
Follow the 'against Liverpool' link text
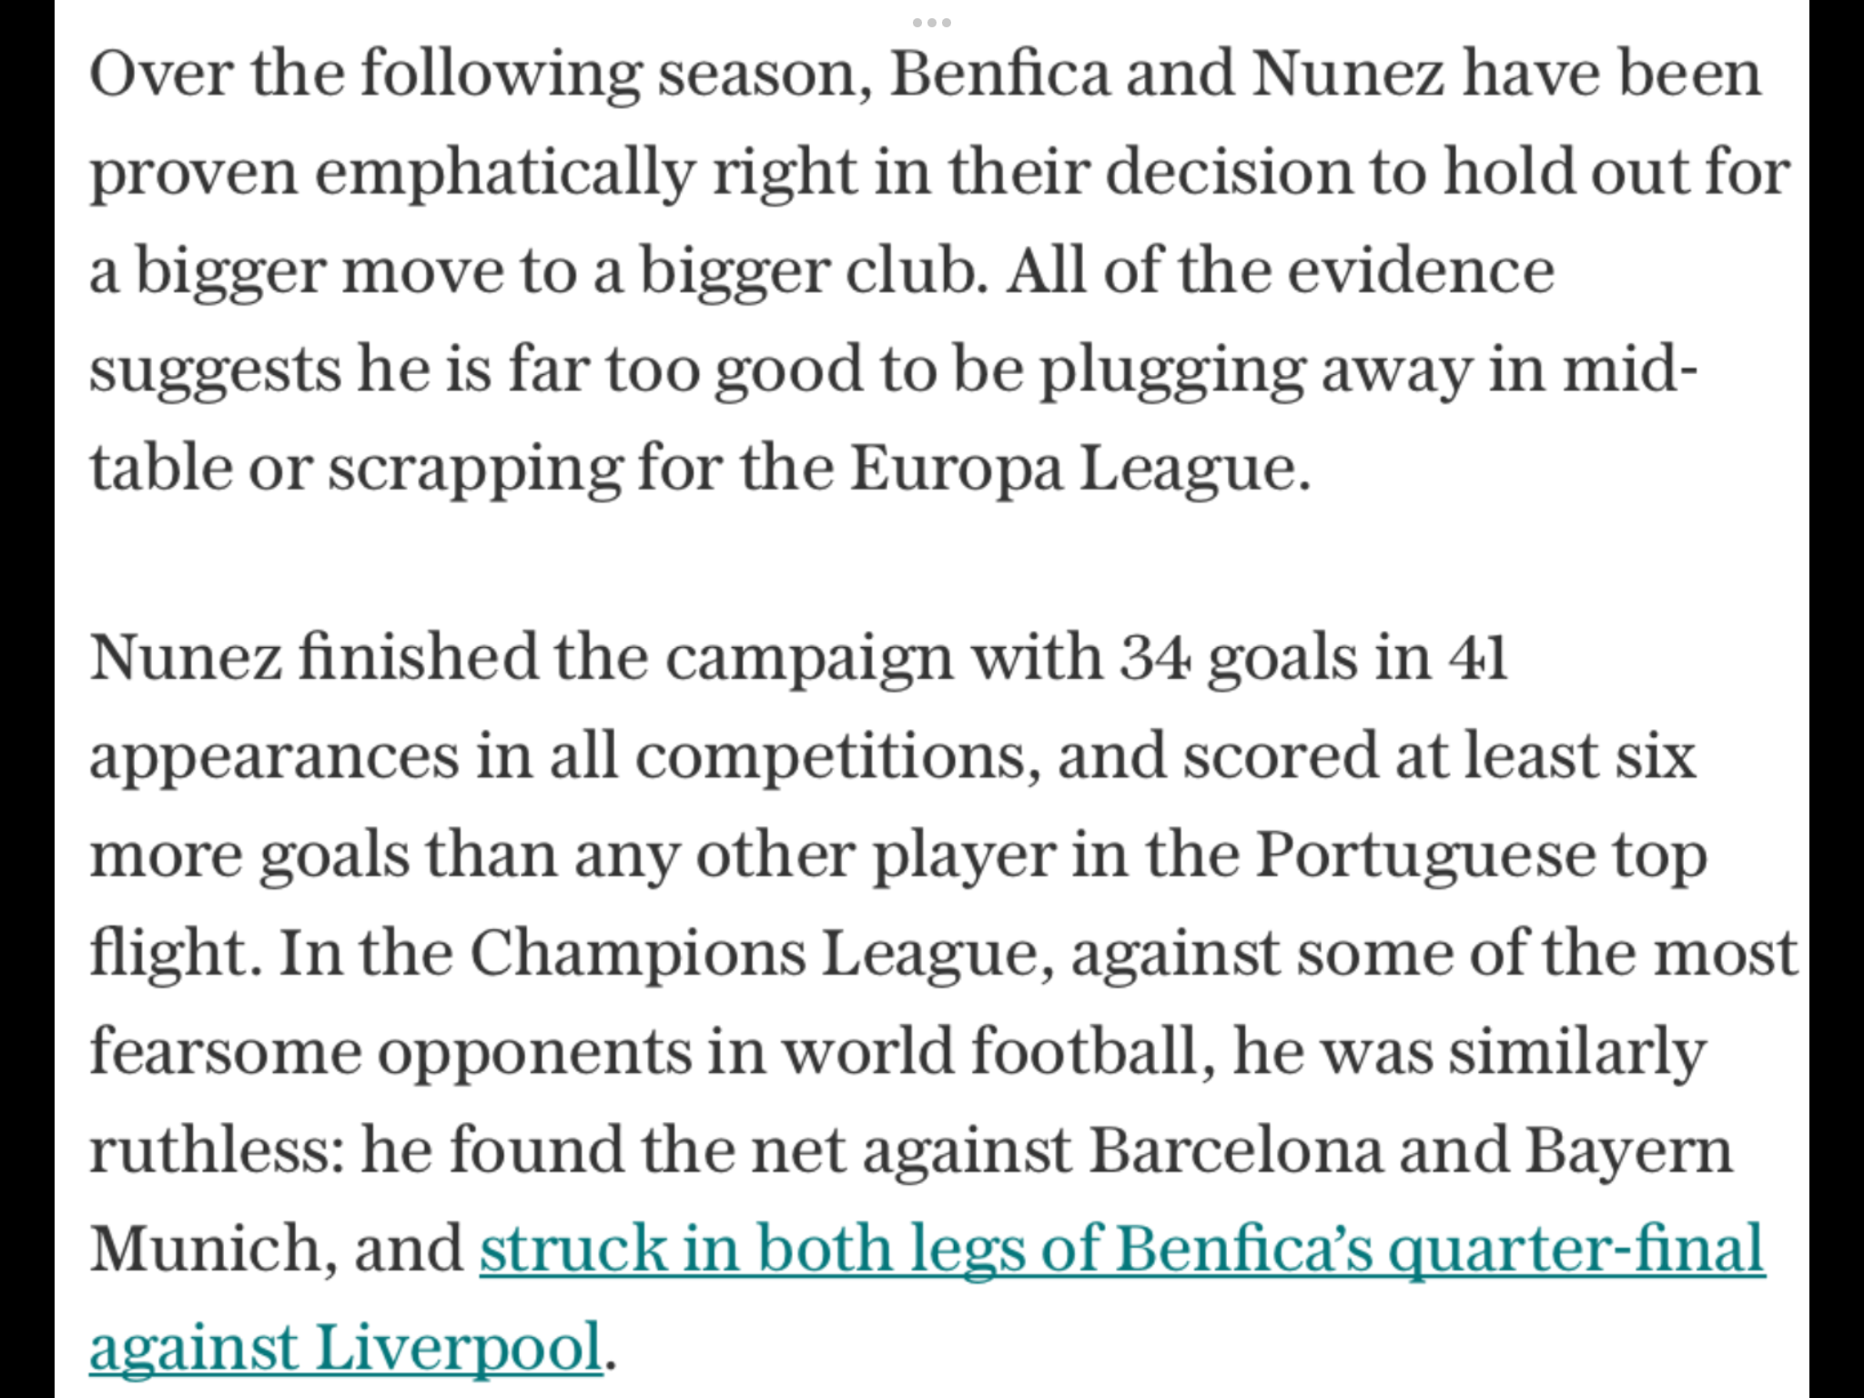(346, 1347)
